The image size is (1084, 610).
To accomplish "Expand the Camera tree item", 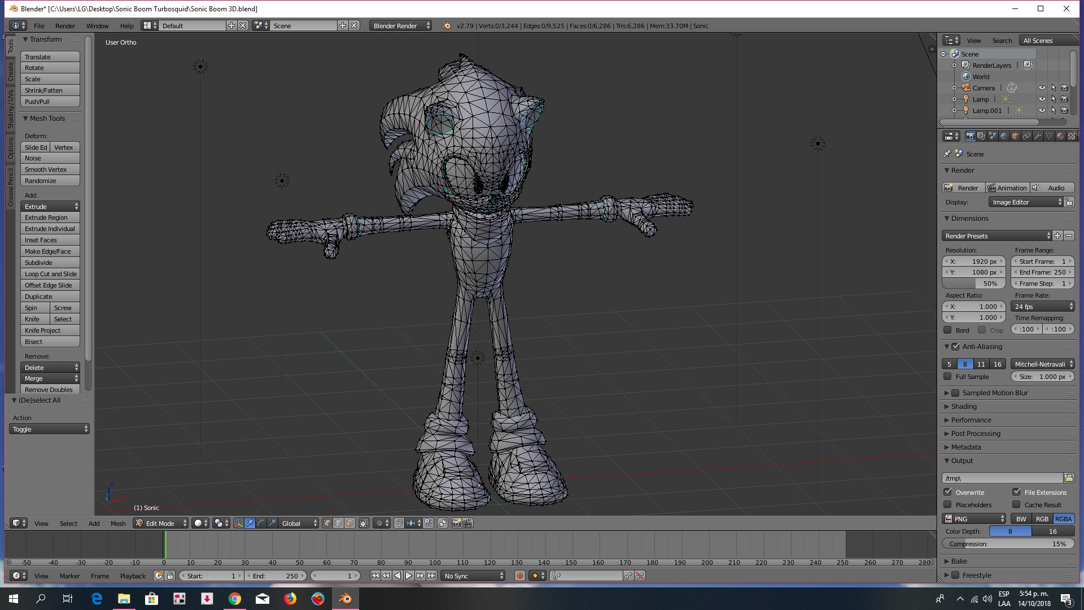I will [x=955, y=88].
